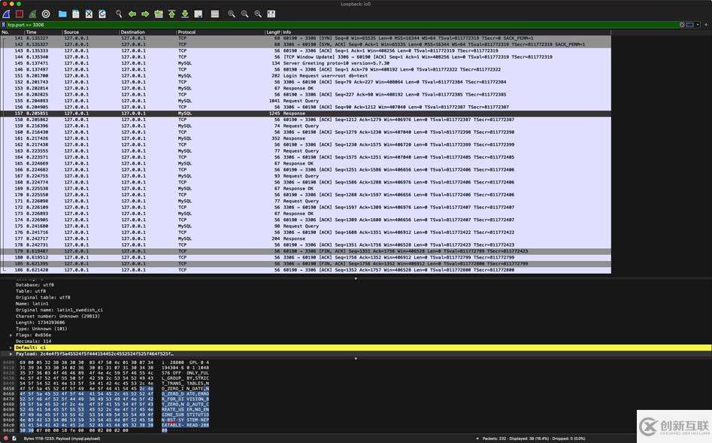712x443 pixels.
Task: Select packet 177 Response row
Action: pyautogui.click(x=305, y=238)
